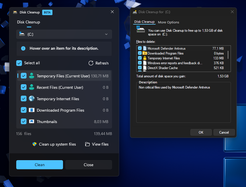Click the padlock icon for Temporary Internet Files

pyautogui.click(x=145, y=58)
